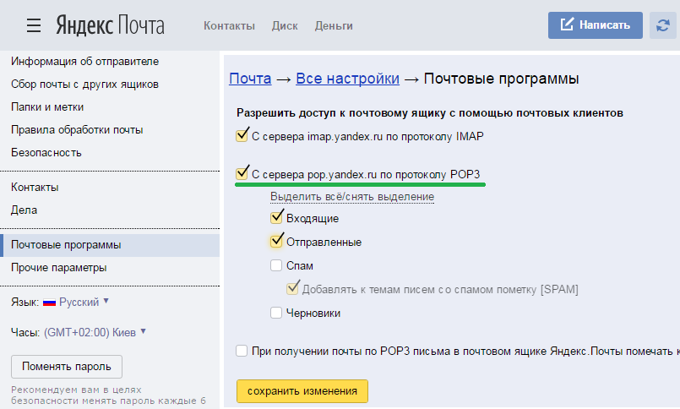The image size is (680, 409).
Task: Click the Яндекс Почта logo
Action: [x=110, y=25]
